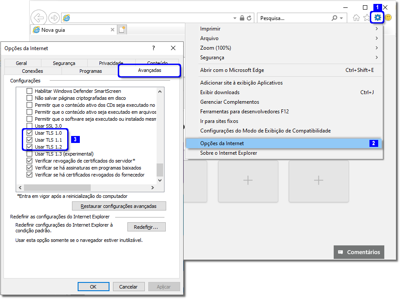Click the comment icon beside Comentários
The image size is (400, 299).
(x=340, y=252)
